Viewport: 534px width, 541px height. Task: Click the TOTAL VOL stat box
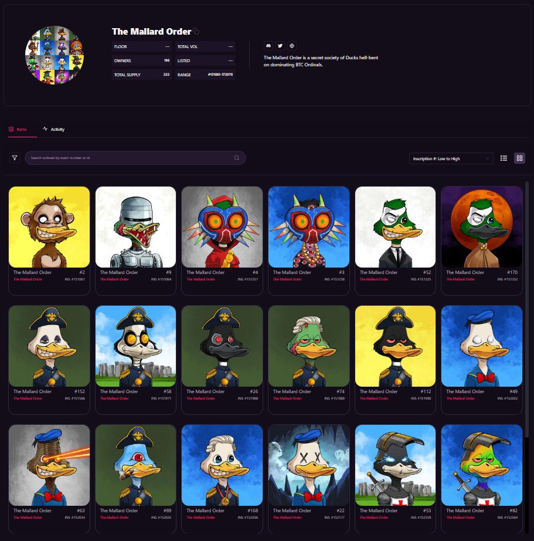pyautogui.click(x=205, y=46)
